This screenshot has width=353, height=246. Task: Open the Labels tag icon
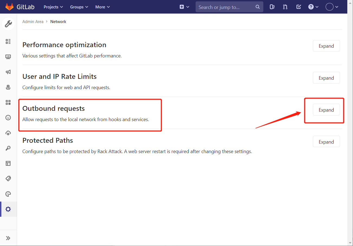[8, 179]
